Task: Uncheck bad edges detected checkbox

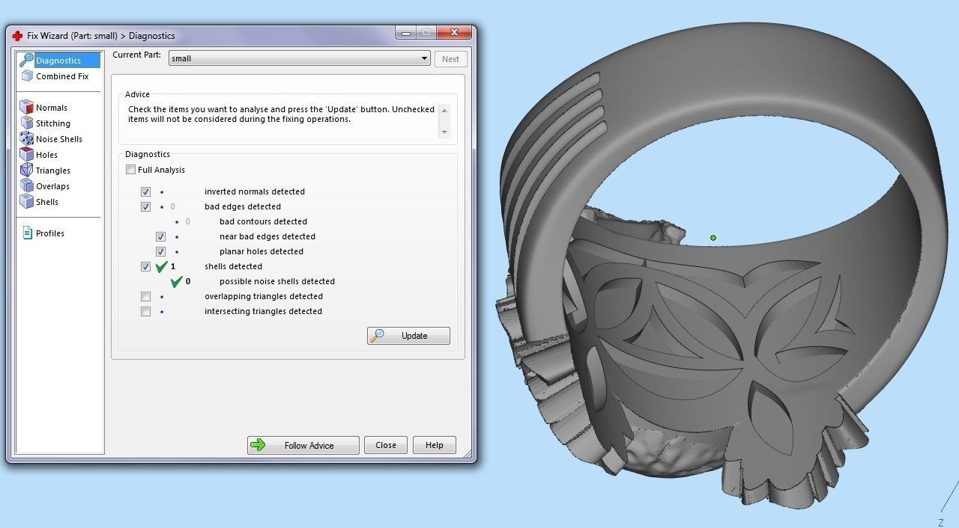Action: tap(145, 206)
